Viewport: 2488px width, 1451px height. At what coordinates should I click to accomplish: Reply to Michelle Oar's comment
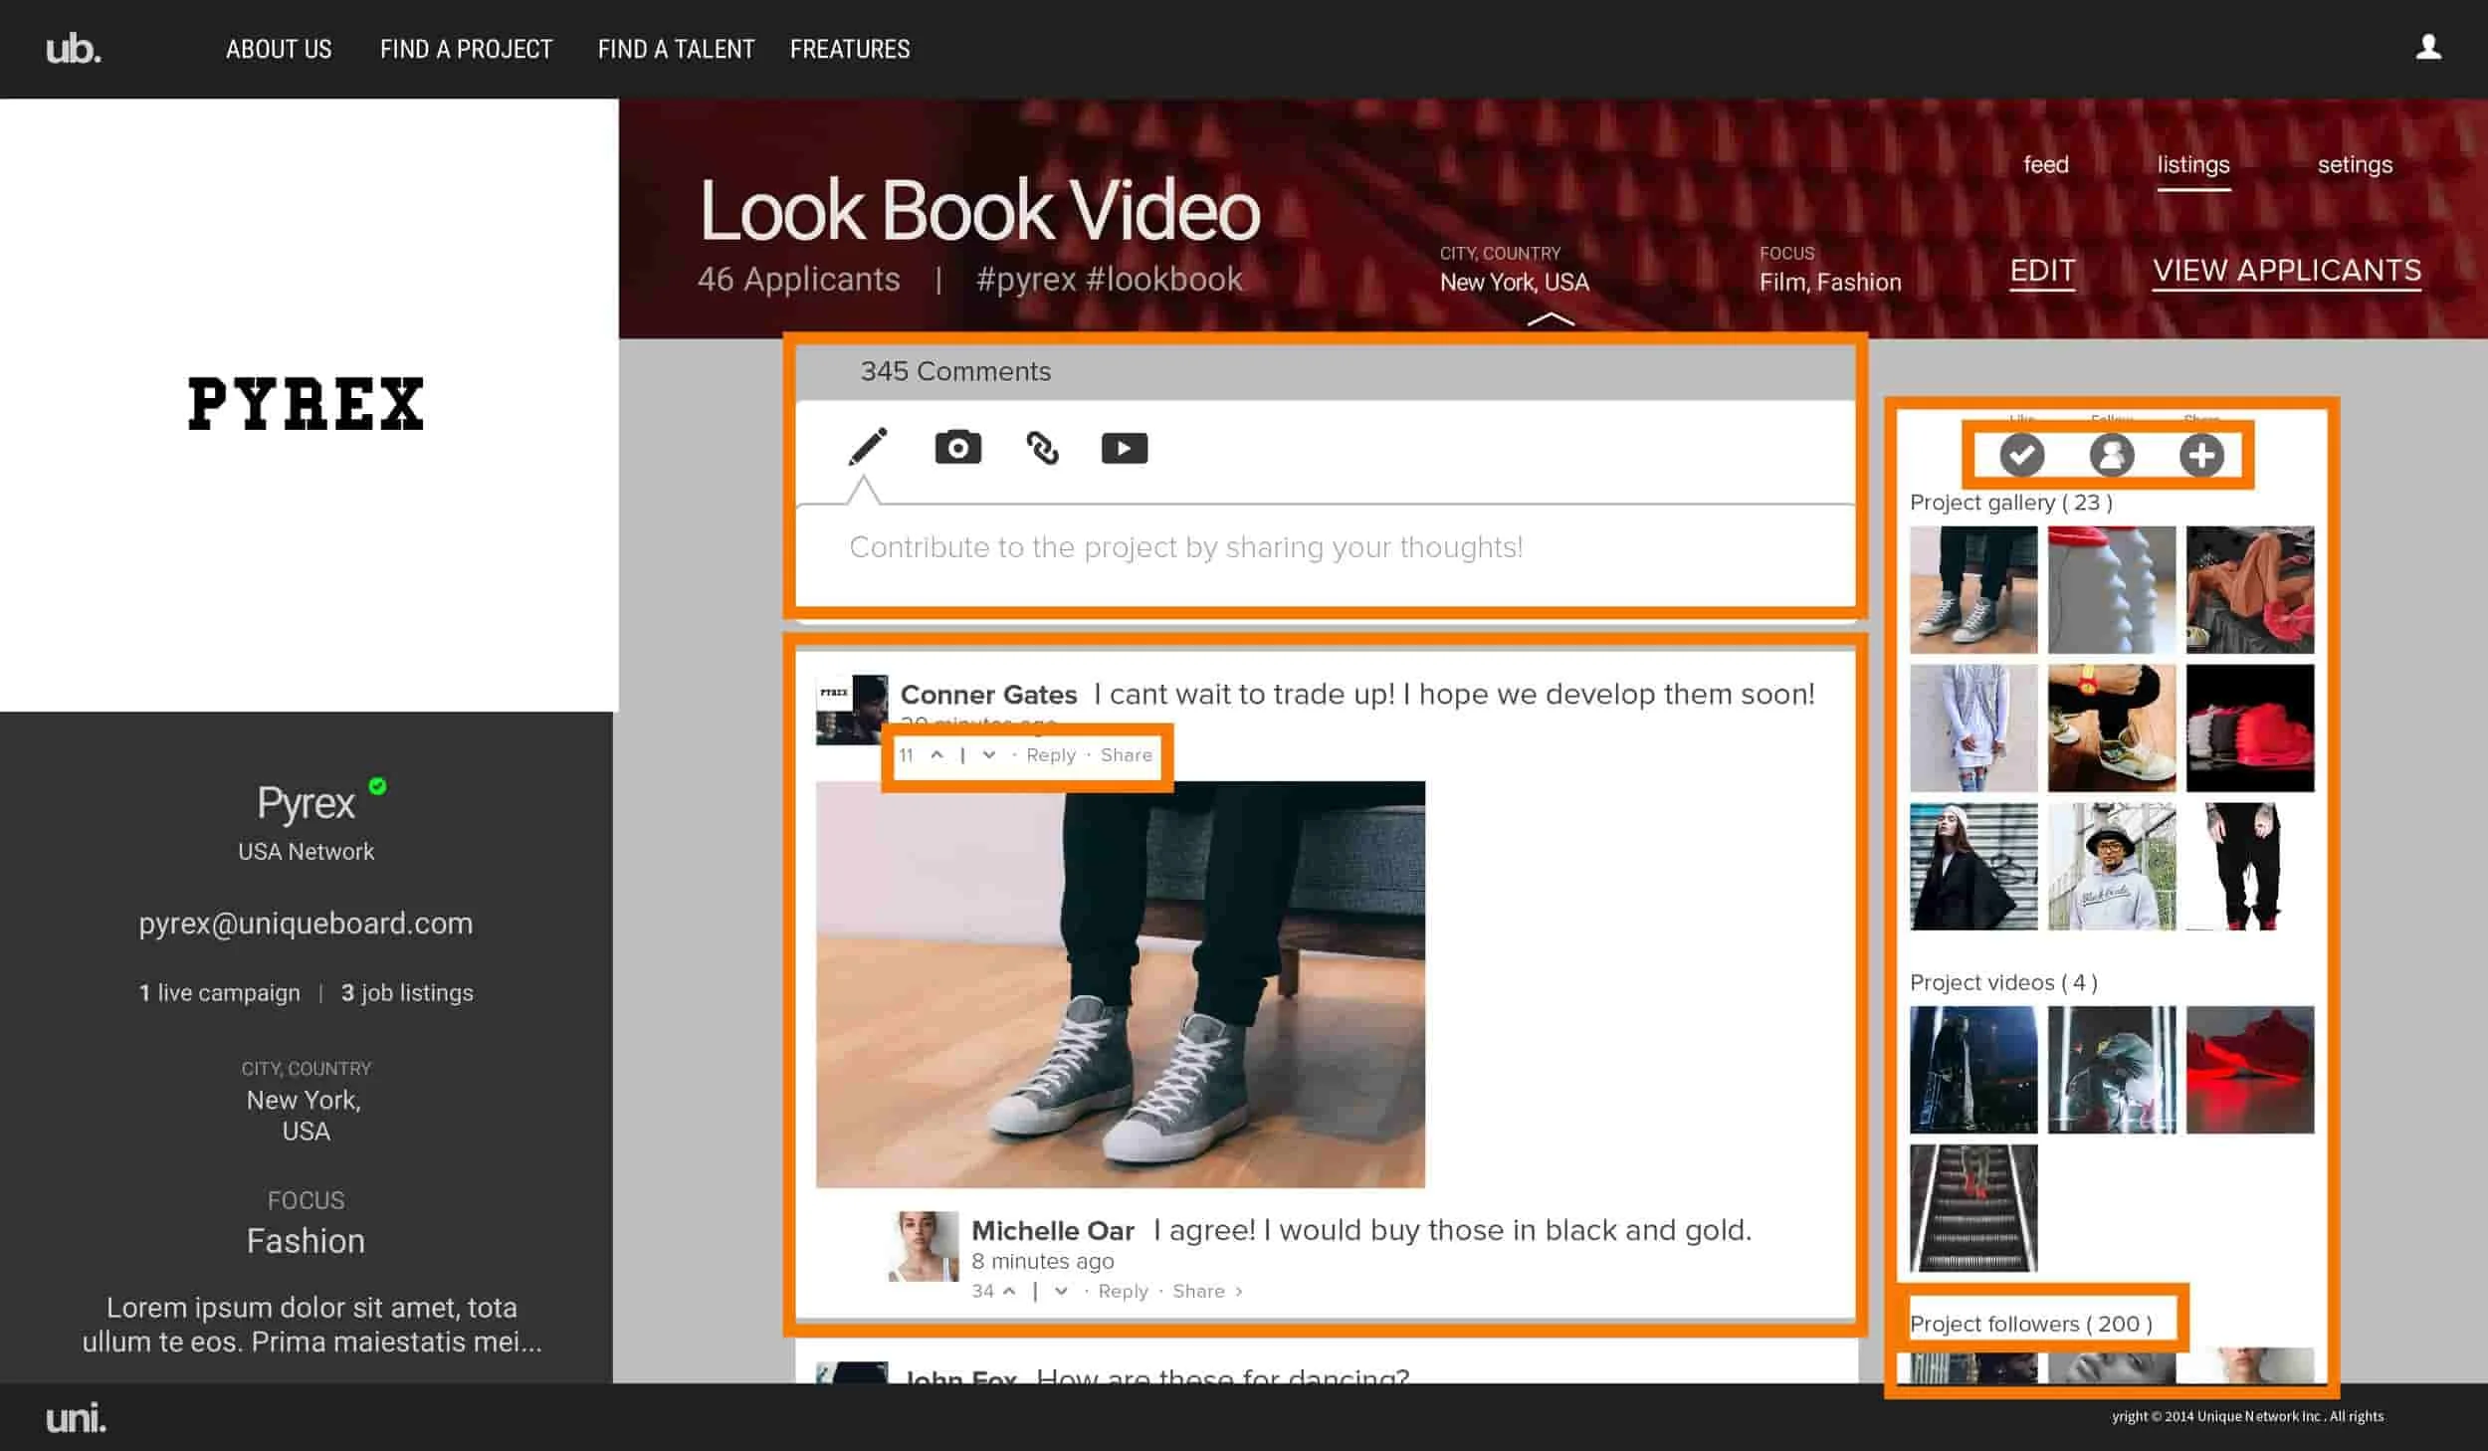1123,1291
